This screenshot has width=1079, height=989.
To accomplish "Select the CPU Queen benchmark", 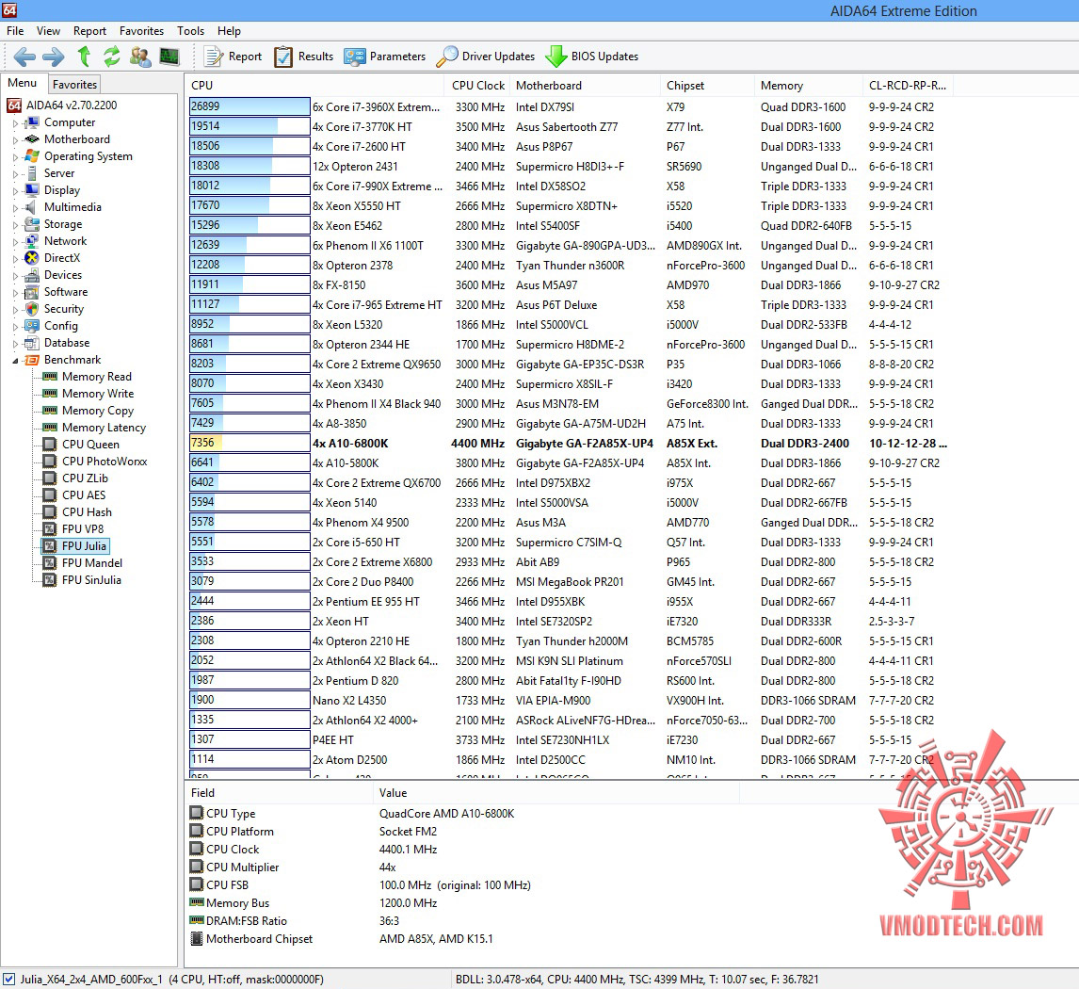I will coord(90,445).
